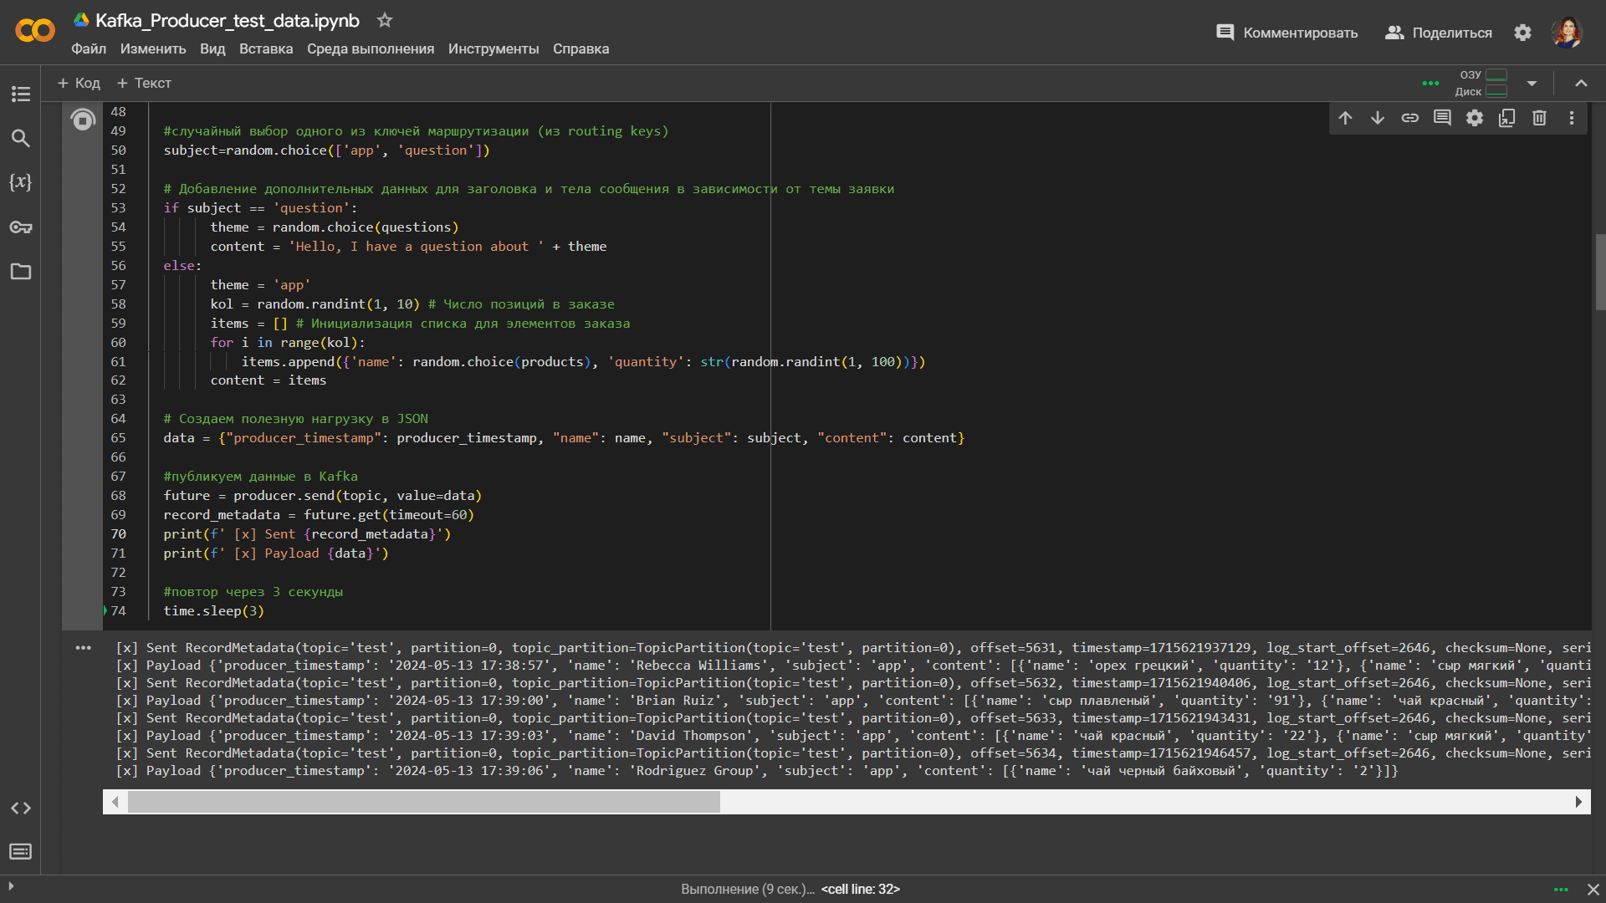Open the variables inspector panel

point(21,182)
